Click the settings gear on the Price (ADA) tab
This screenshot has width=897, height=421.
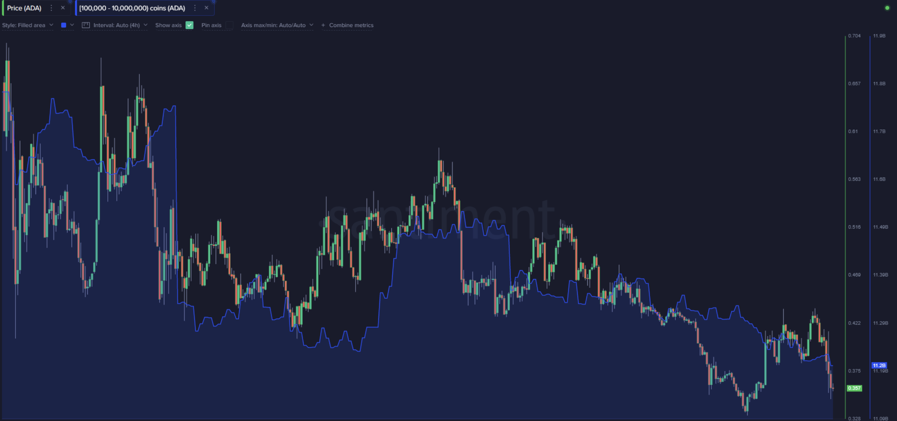[70, 2]
